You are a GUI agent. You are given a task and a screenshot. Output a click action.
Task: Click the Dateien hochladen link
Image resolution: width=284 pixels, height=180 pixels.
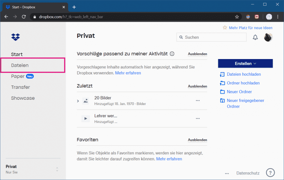point(244,75)
